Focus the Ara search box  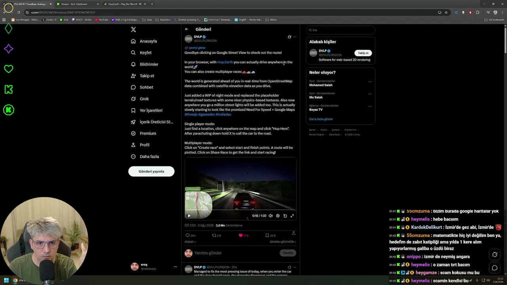click(341, 30)
